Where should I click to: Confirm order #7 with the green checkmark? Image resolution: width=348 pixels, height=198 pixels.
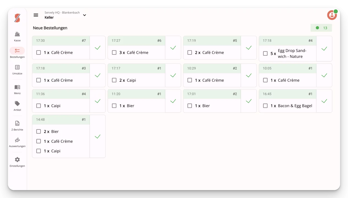tap(97, 48)
